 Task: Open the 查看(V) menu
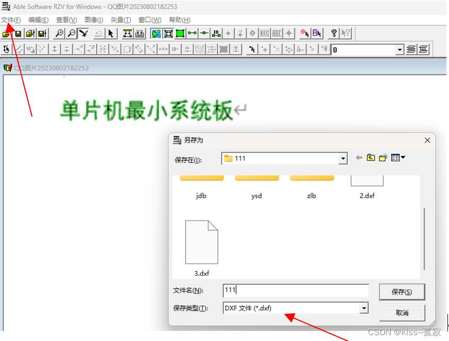pos(66,20)
